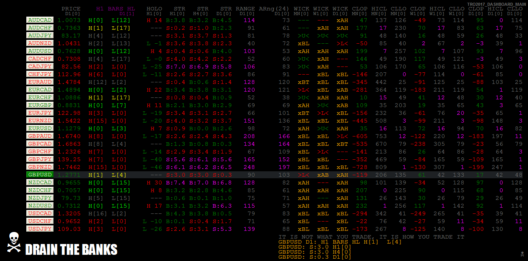Select the highlighted GBPUSD symbol button
This screenshot has height=261, width=528.
40,174
